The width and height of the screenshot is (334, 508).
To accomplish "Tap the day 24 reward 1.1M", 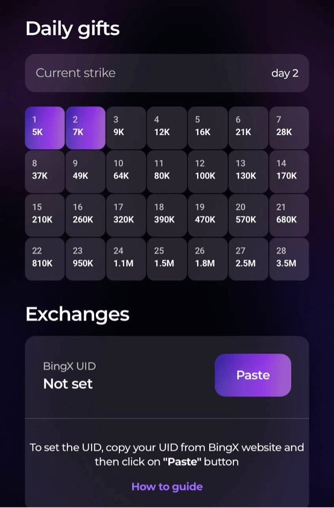I will [x=126, y=259].
